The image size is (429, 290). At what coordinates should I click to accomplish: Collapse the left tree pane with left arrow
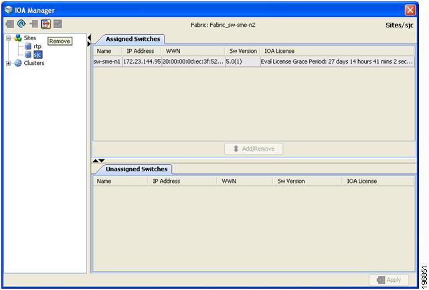pyautogui.click(x=89, y=38)
